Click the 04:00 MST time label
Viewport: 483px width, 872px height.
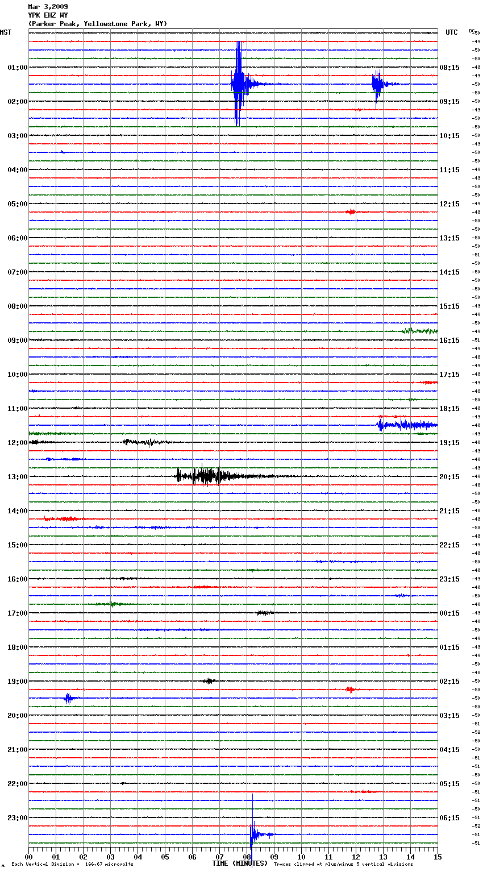click(18, 170)
